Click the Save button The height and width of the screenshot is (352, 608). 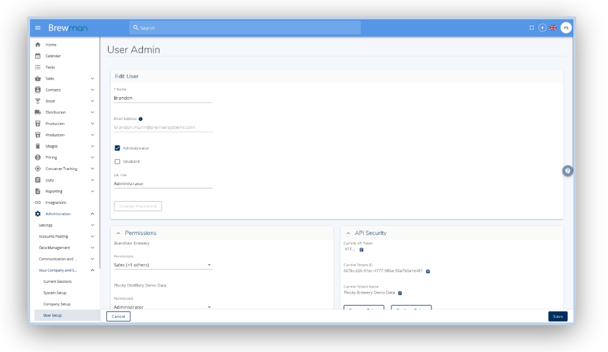point(557,317)
